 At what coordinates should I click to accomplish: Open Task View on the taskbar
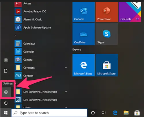pos(104,113)
